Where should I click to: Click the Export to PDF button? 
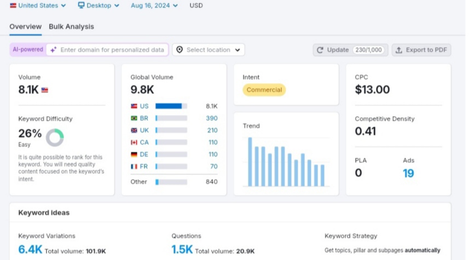click(x=421, y=50)
